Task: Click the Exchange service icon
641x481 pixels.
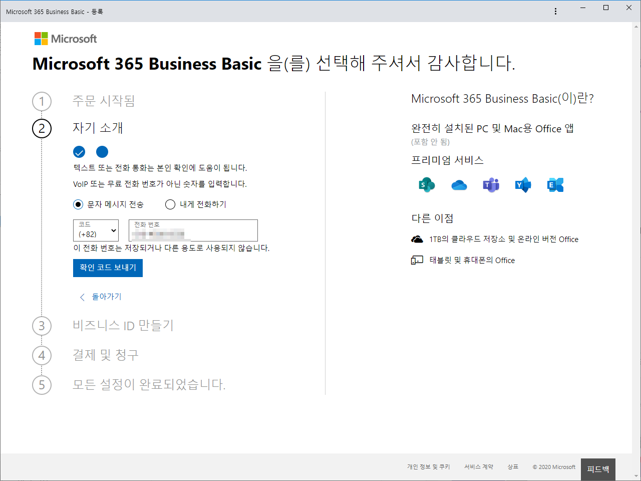Action: point(555,185)
